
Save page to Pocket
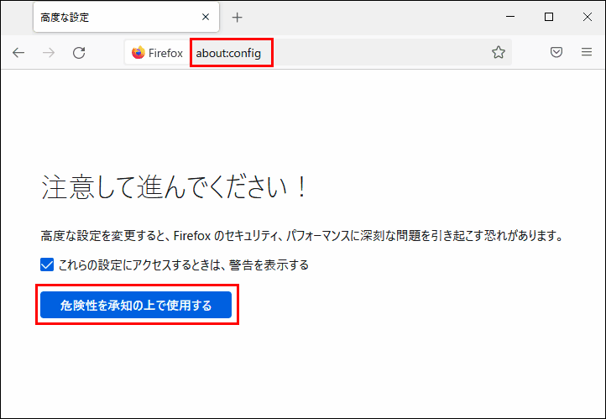pyautogui.click(x=556, y=52)
